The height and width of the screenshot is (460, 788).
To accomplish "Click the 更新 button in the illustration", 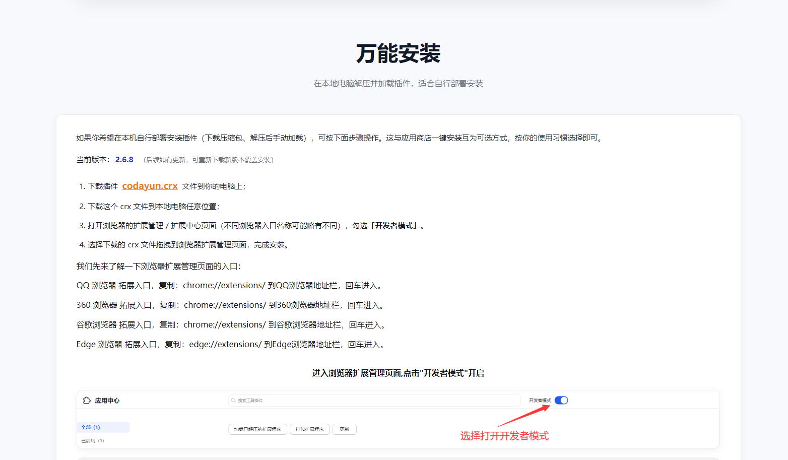I will click(x=345, y=429).
